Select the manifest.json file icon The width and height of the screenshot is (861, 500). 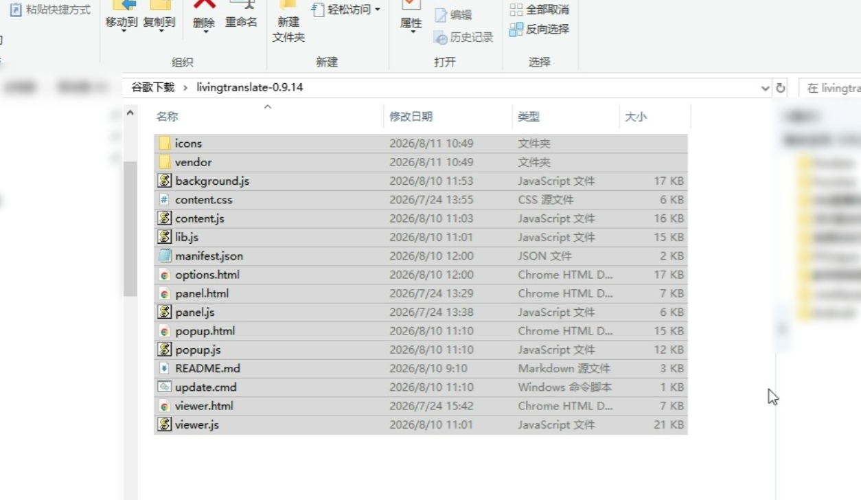(x=164, y=255)
